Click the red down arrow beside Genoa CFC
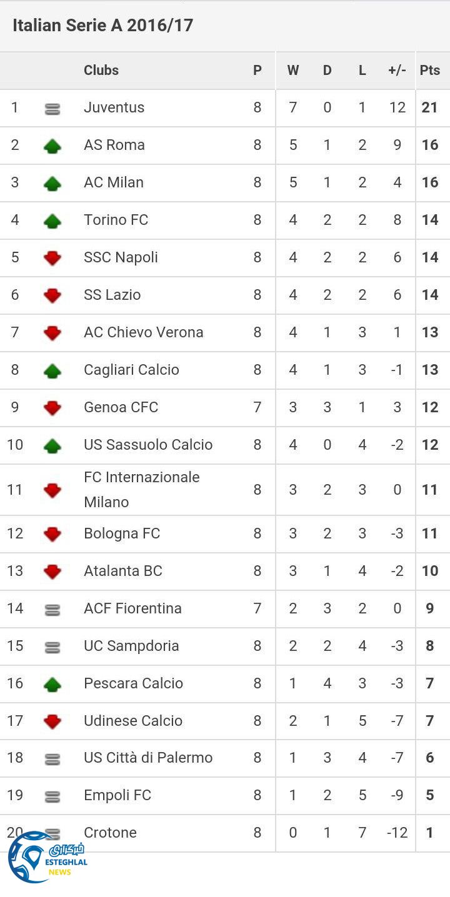The height and width of the screenshot is (897, 450). (52, 408)
